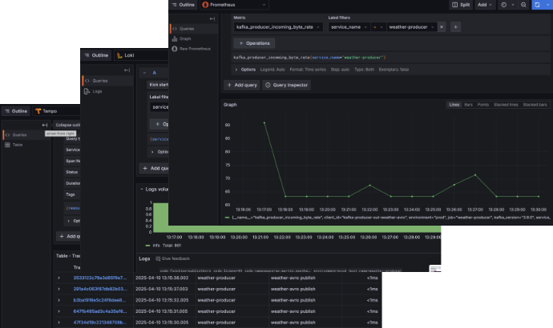Open the Loki data source picker
The height and width of the screenshot is (328, 553).
[x=141, y=55]
